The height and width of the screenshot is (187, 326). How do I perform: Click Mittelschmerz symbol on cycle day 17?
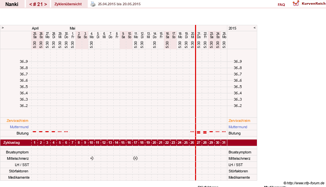[x=135, y=158]
